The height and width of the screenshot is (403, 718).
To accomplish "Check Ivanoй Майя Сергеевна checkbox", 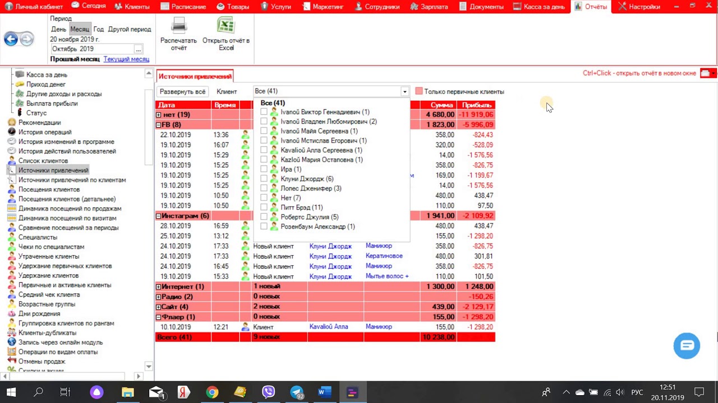I will 264,131.
